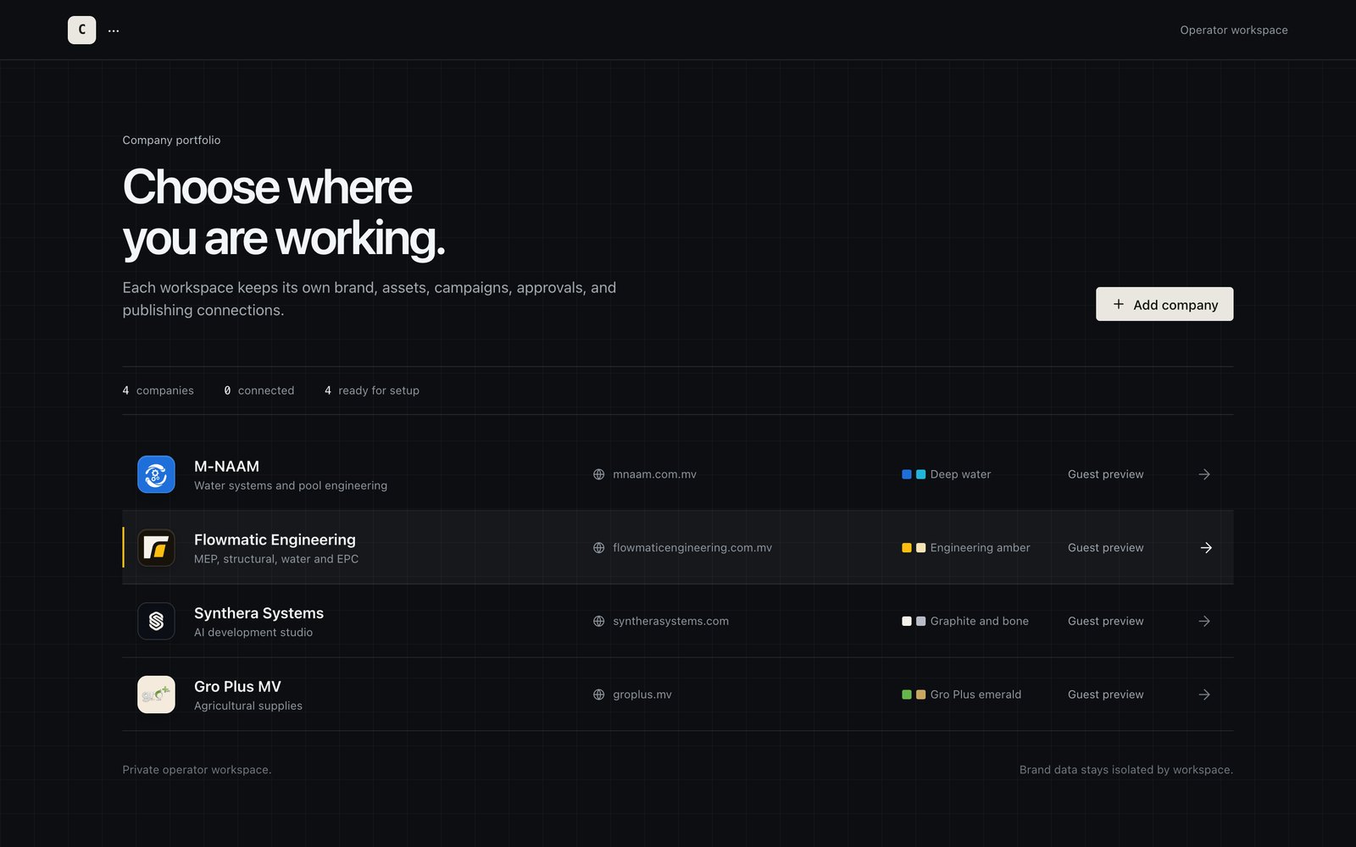Select the yellow Engineering amber swatch
Image resolution: width=1356 pixels, height=847 pixels.
pos(907,548)
